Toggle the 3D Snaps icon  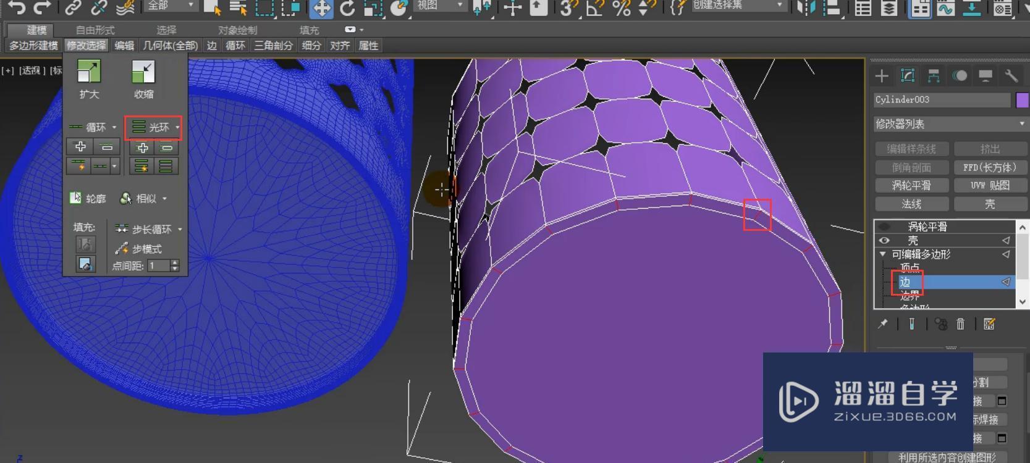click(x=568, y=7)
